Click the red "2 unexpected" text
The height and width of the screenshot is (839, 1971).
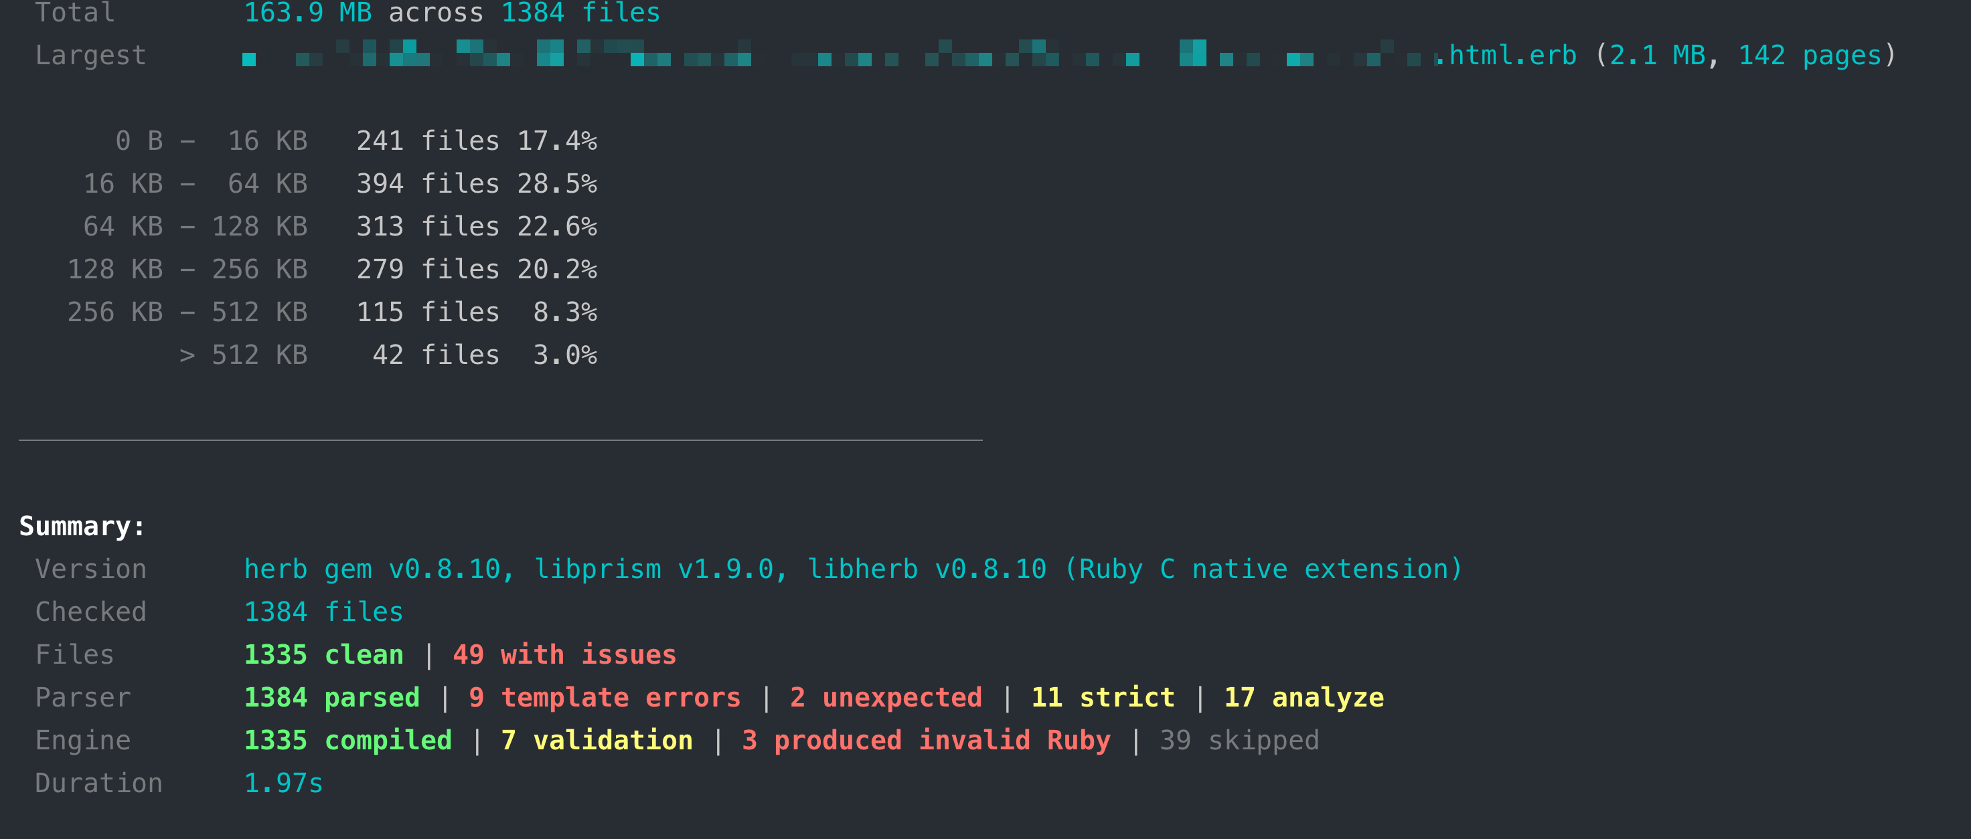pos(885,698)
